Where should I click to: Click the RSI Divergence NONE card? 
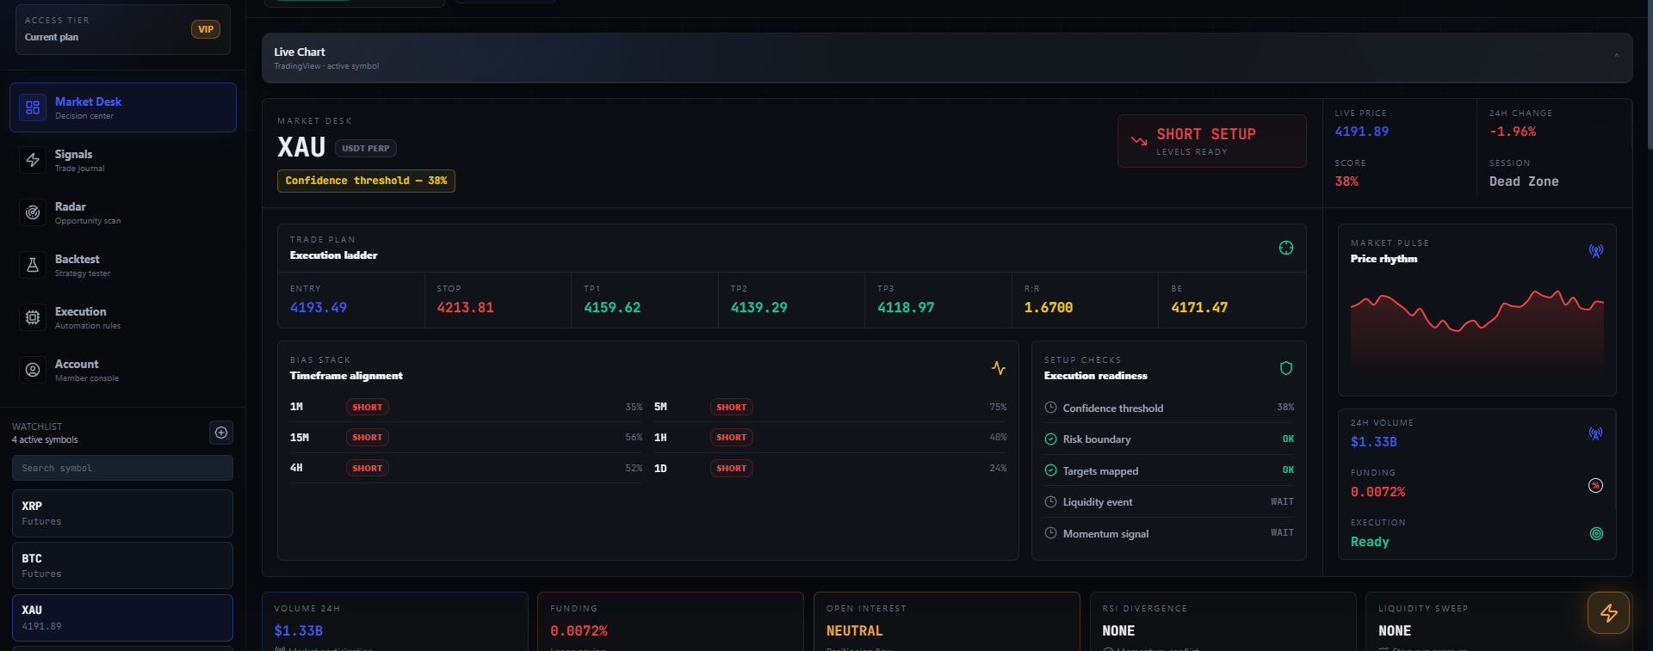[1223, 622]
